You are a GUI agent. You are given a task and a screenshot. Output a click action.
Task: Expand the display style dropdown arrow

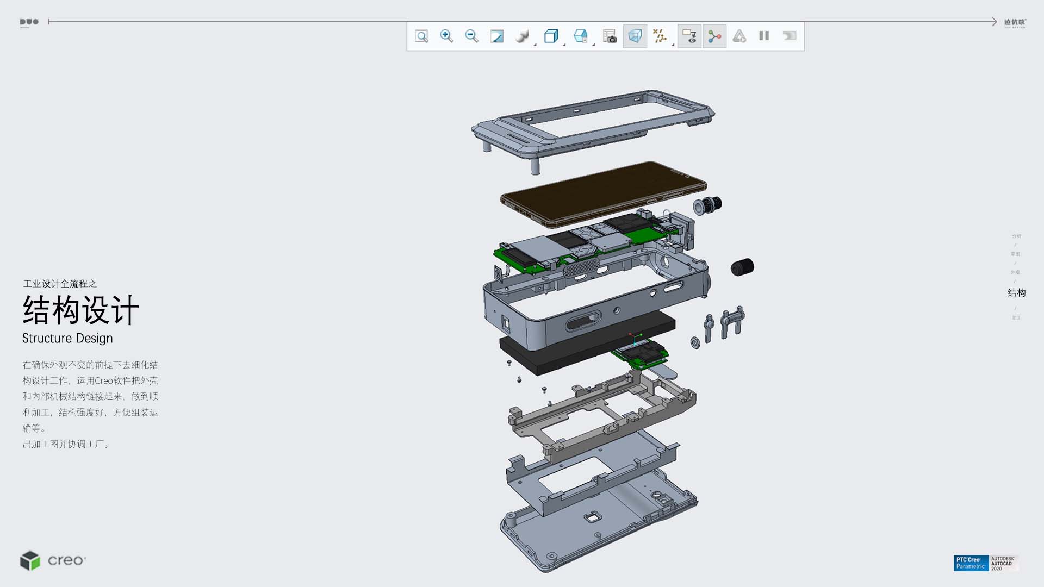click(535, 45)
